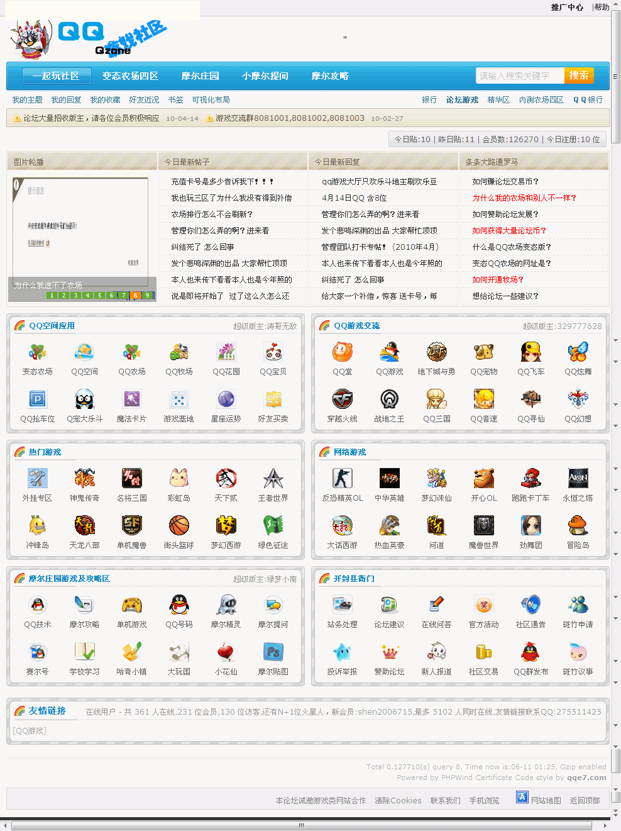Open the [QQ游戏] friendly link
Screen dimensions: 621x831
pyautogui.click(x=30, y=731)
